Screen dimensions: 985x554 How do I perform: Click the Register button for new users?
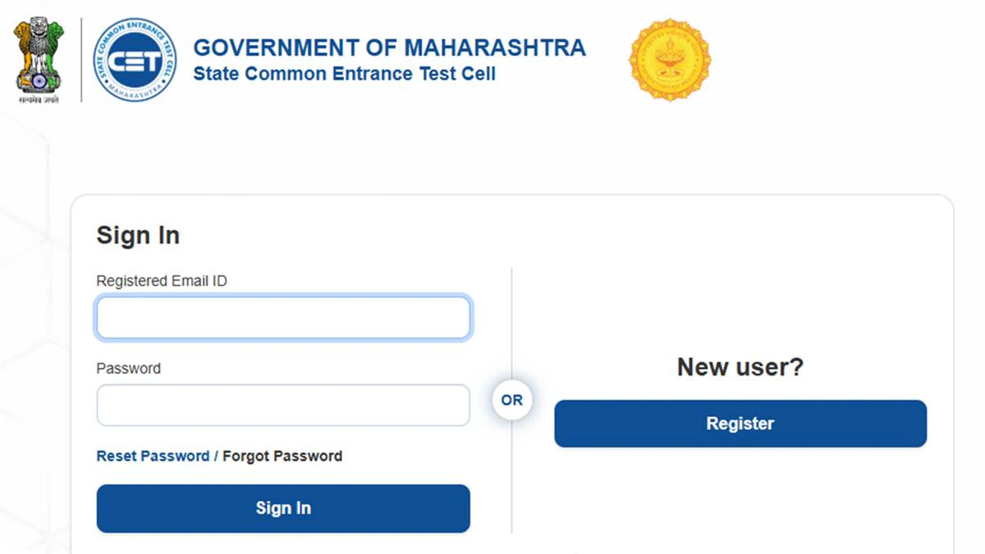click(x=740, y=424)
